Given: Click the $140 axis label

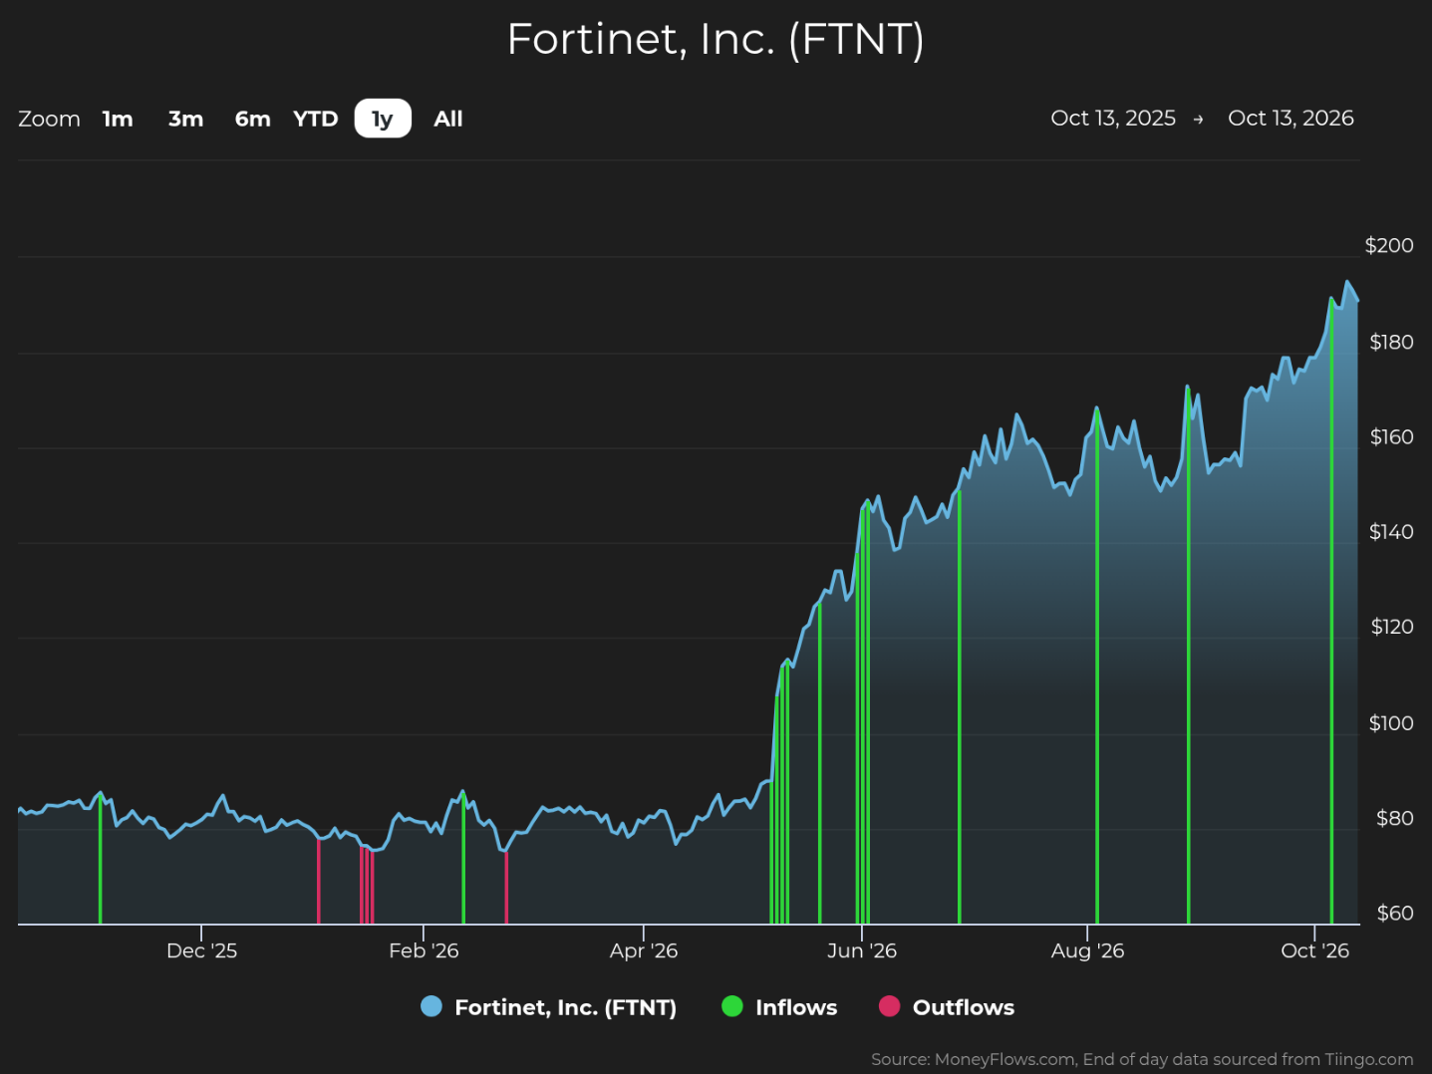Looking at the screenshot, I should click(1391, 531).
